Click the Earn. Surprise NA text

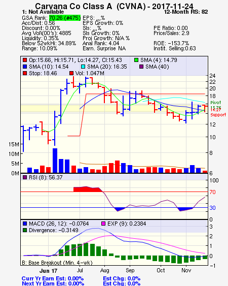[x=104, y=49]
